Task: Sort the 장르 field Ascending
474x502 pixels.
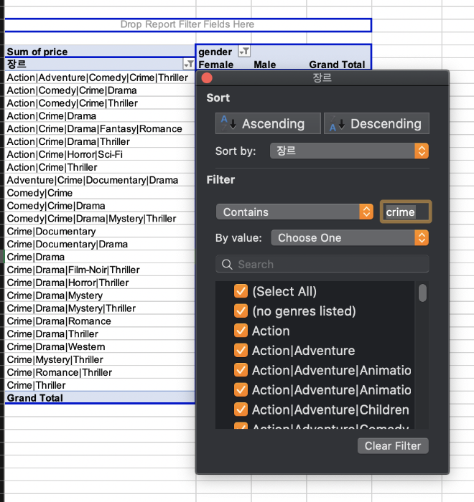Action: pos(268,123)
